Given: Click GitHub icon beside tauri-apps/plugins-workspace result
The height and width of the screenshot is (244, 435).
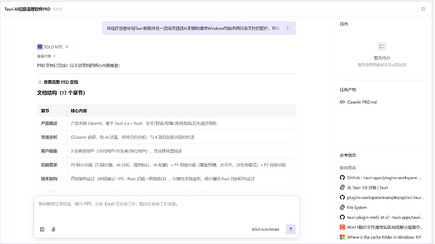Looking at the screenshot, I should coord(342,178).
